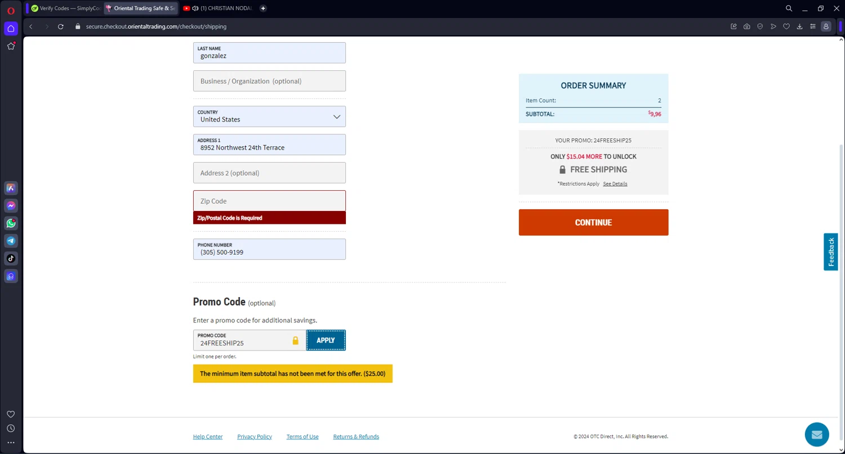The image size is (845, 454).
Task: Open a new tab with plus button
Action: coord(263,8)
